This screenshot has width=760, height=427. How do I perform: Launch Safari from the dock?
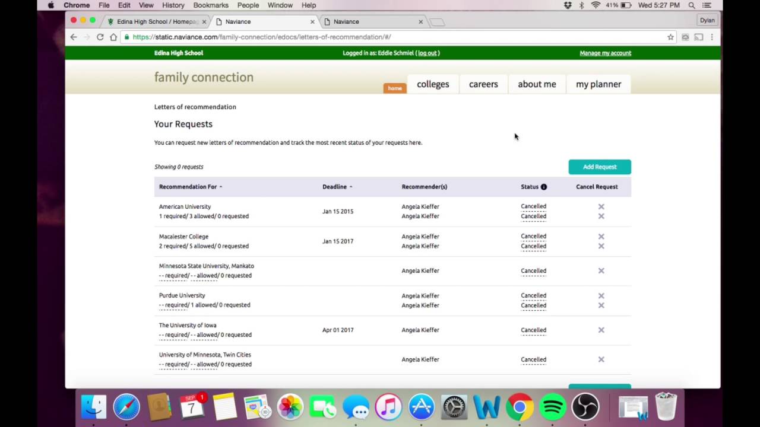(126, 407)
